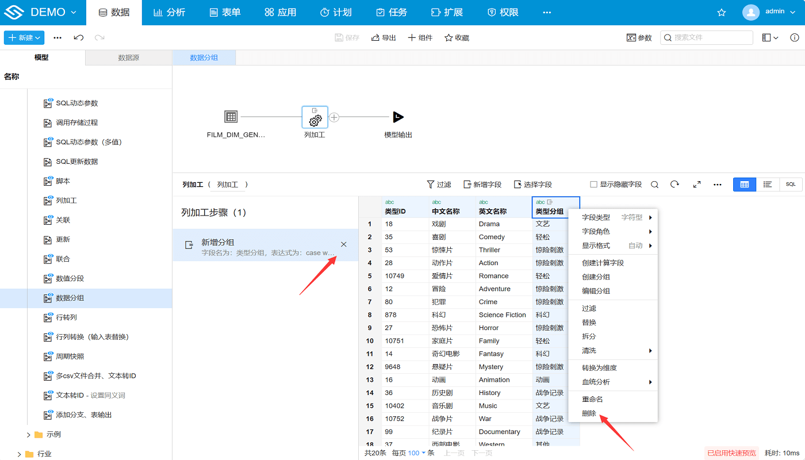Click the undo arrow icon
Viewport: 805px width, 460px height.
coord(79,37)
